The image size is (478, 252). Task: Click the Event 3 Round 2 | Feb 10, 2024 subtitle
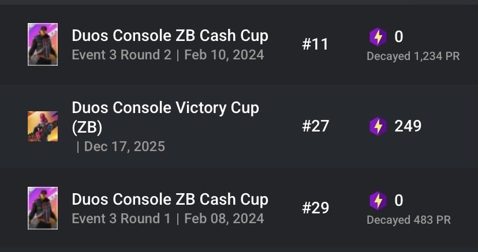tap(168, 55)
